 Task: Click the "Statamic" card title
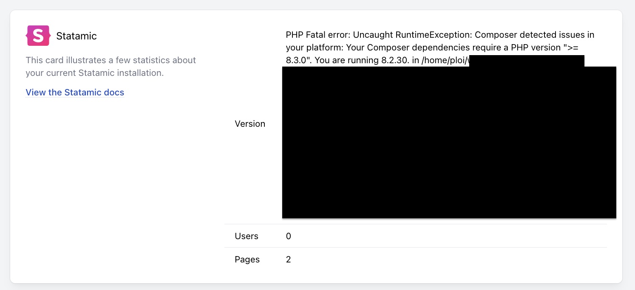click(x=77, y=36)
